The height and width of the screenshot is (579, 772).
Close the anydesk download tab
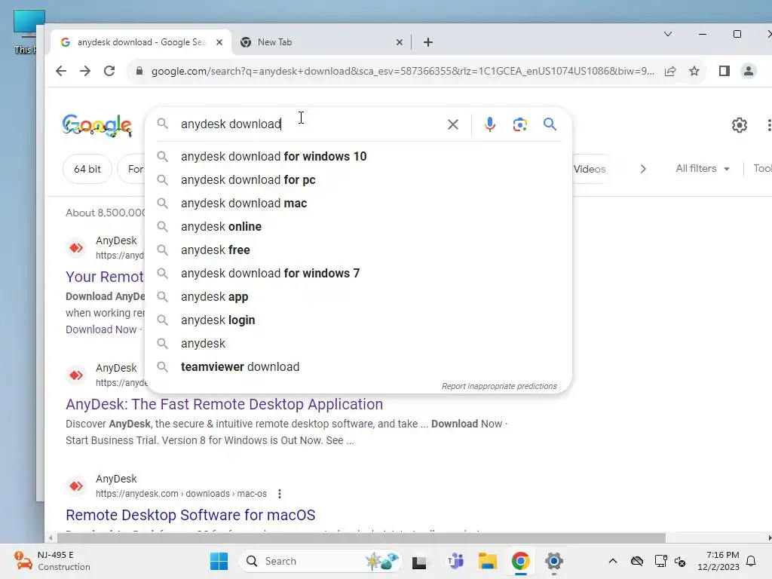[x=219, y=42]
